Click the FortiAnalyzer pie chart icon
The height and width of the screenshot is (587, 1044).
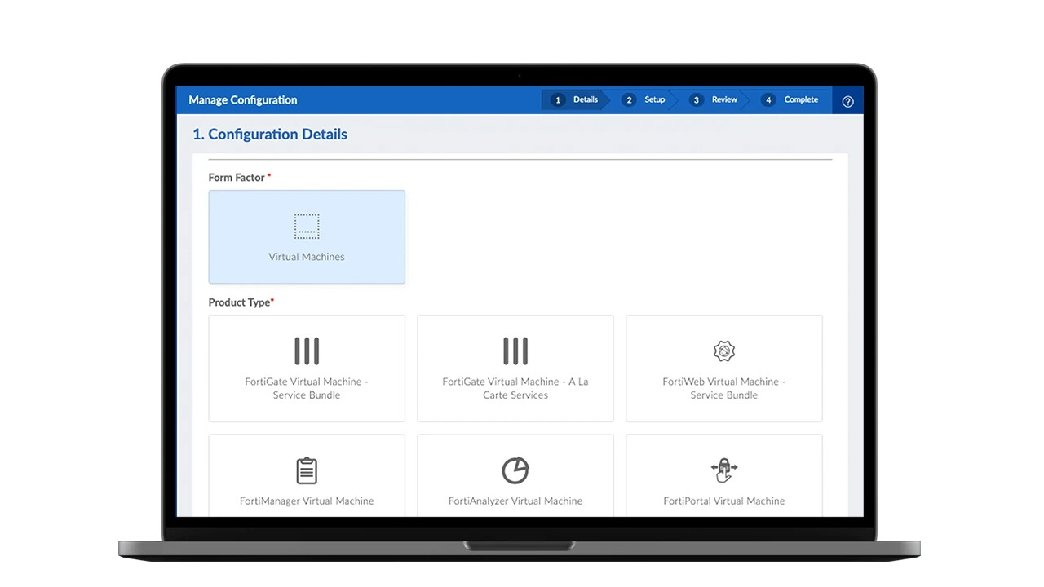[515, 470]
